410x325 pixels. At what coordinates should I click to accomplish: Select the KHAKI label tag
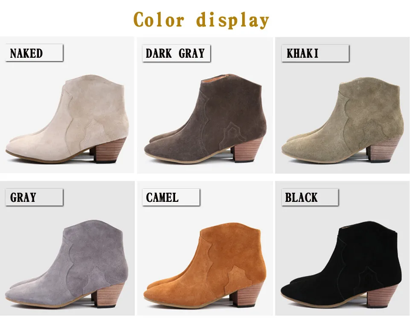[315, 53]
